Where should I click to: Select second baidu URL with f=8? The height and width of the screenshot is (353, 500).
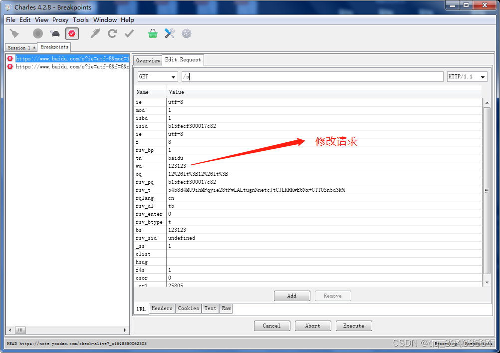[x=72, y=66]
